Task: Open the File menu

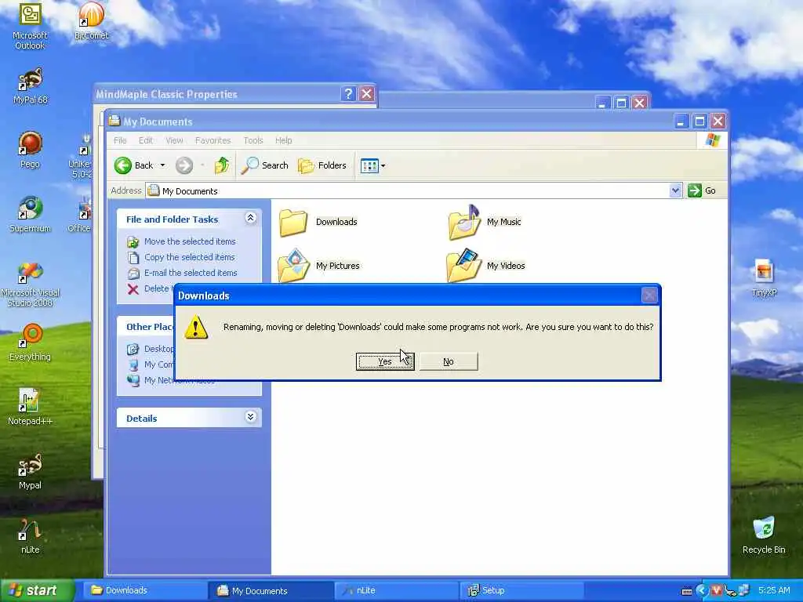Action: pos(120,140)
